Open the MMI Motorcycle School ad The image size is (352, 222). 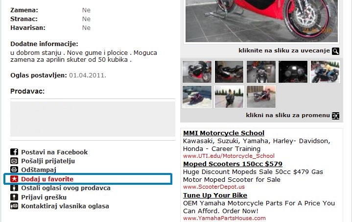224,133
